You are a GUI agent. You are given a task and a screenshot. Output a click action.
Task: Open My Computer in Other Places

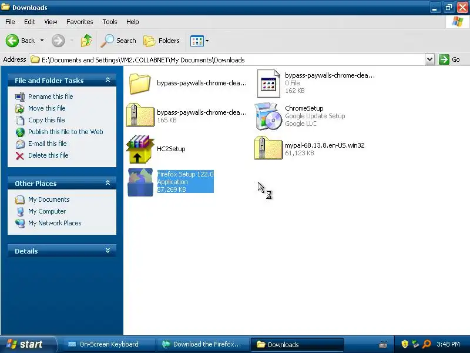coord(47,211)
